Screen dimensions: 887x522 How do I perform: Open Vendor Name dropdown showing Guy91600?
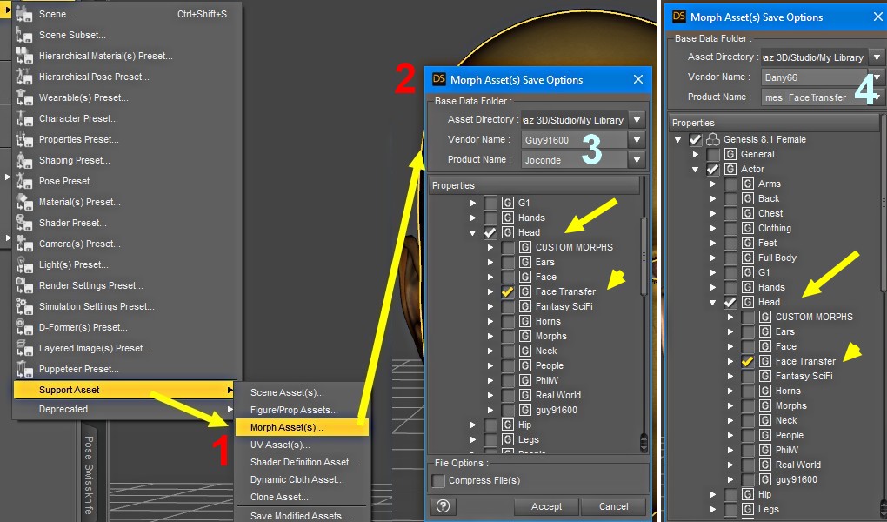(637, 140)
